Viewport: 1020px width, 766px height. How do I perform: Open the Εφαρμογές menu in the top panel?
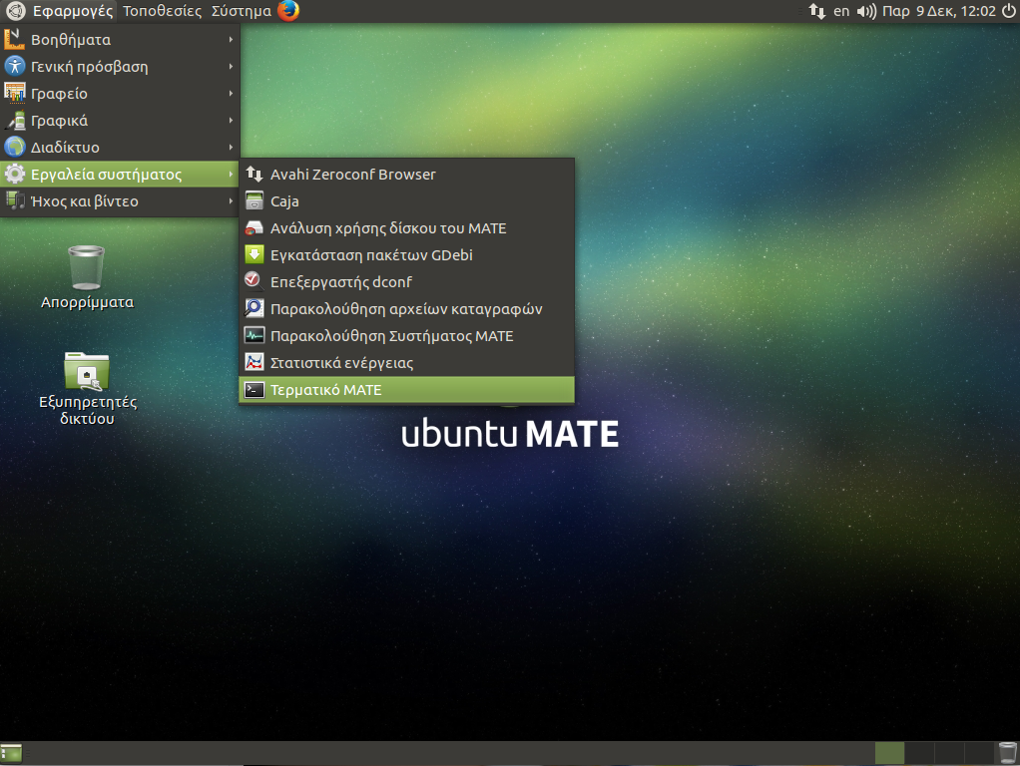pos(60,11)
